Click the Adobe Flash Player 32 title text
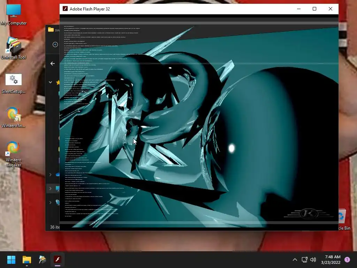Viewport: 357px width, 268px height. 90,9
